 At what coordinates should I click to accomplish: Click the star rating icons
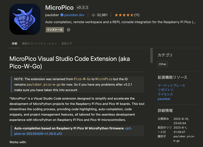[124, 15]
